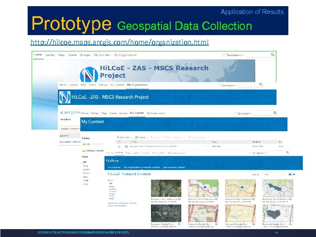316x237 pixels.
Task: Switch Gallery to list view icon
Action: (294, 174)
